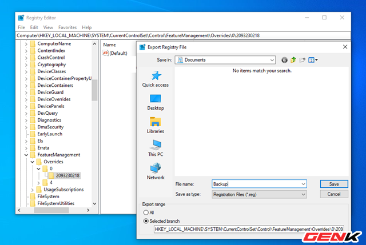This screenshot has width=366, height=245.
Task: Open the View menu
Action: [x=48, y=27]
